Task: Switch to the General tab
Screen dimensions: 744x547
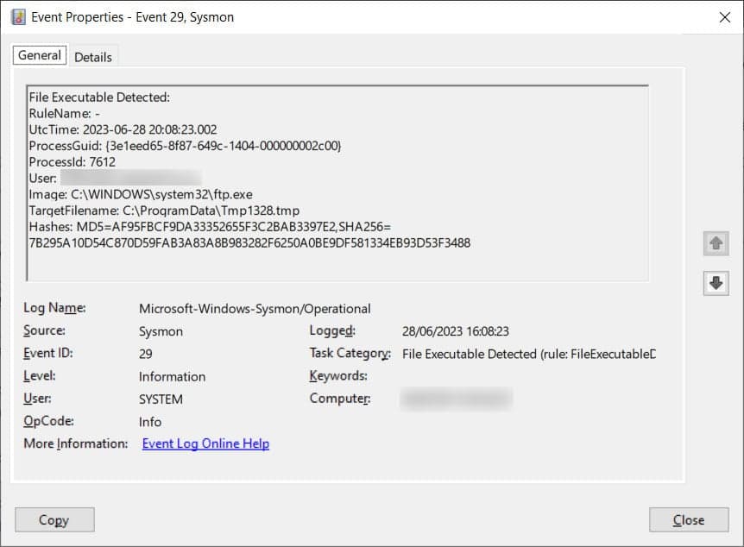Action: (x=39, y=54)
